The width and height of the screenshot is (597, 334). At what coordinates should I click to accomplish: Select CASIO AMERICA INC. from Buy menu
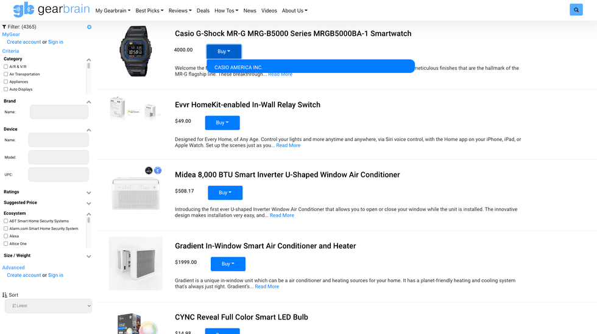pos(239,68)
